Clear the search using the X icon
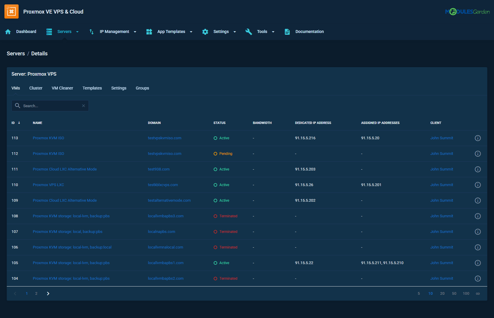494x318 pixels. (84, 106)
